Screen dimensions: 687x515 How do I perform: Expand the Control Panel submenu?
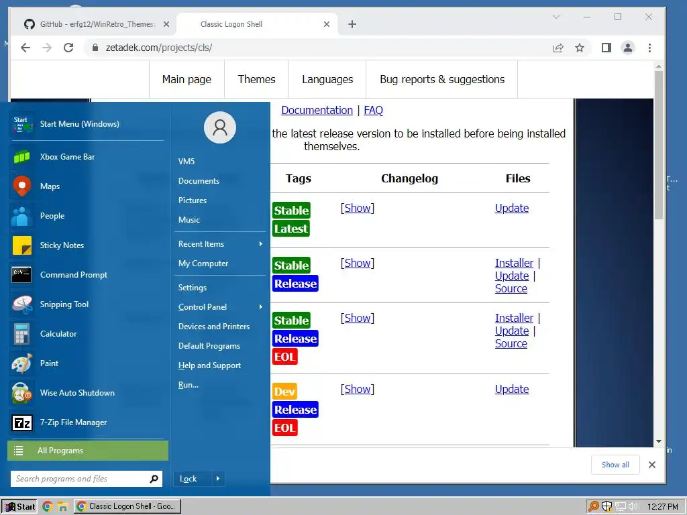click(220, 307)
